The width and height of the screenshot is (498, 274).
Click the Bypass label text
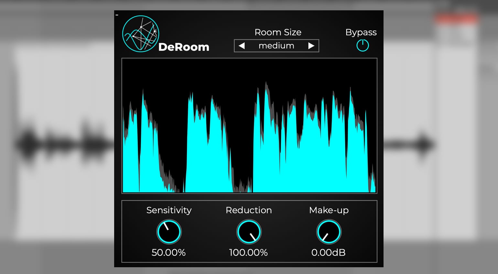pyautogui.click(x=361, y=32)
